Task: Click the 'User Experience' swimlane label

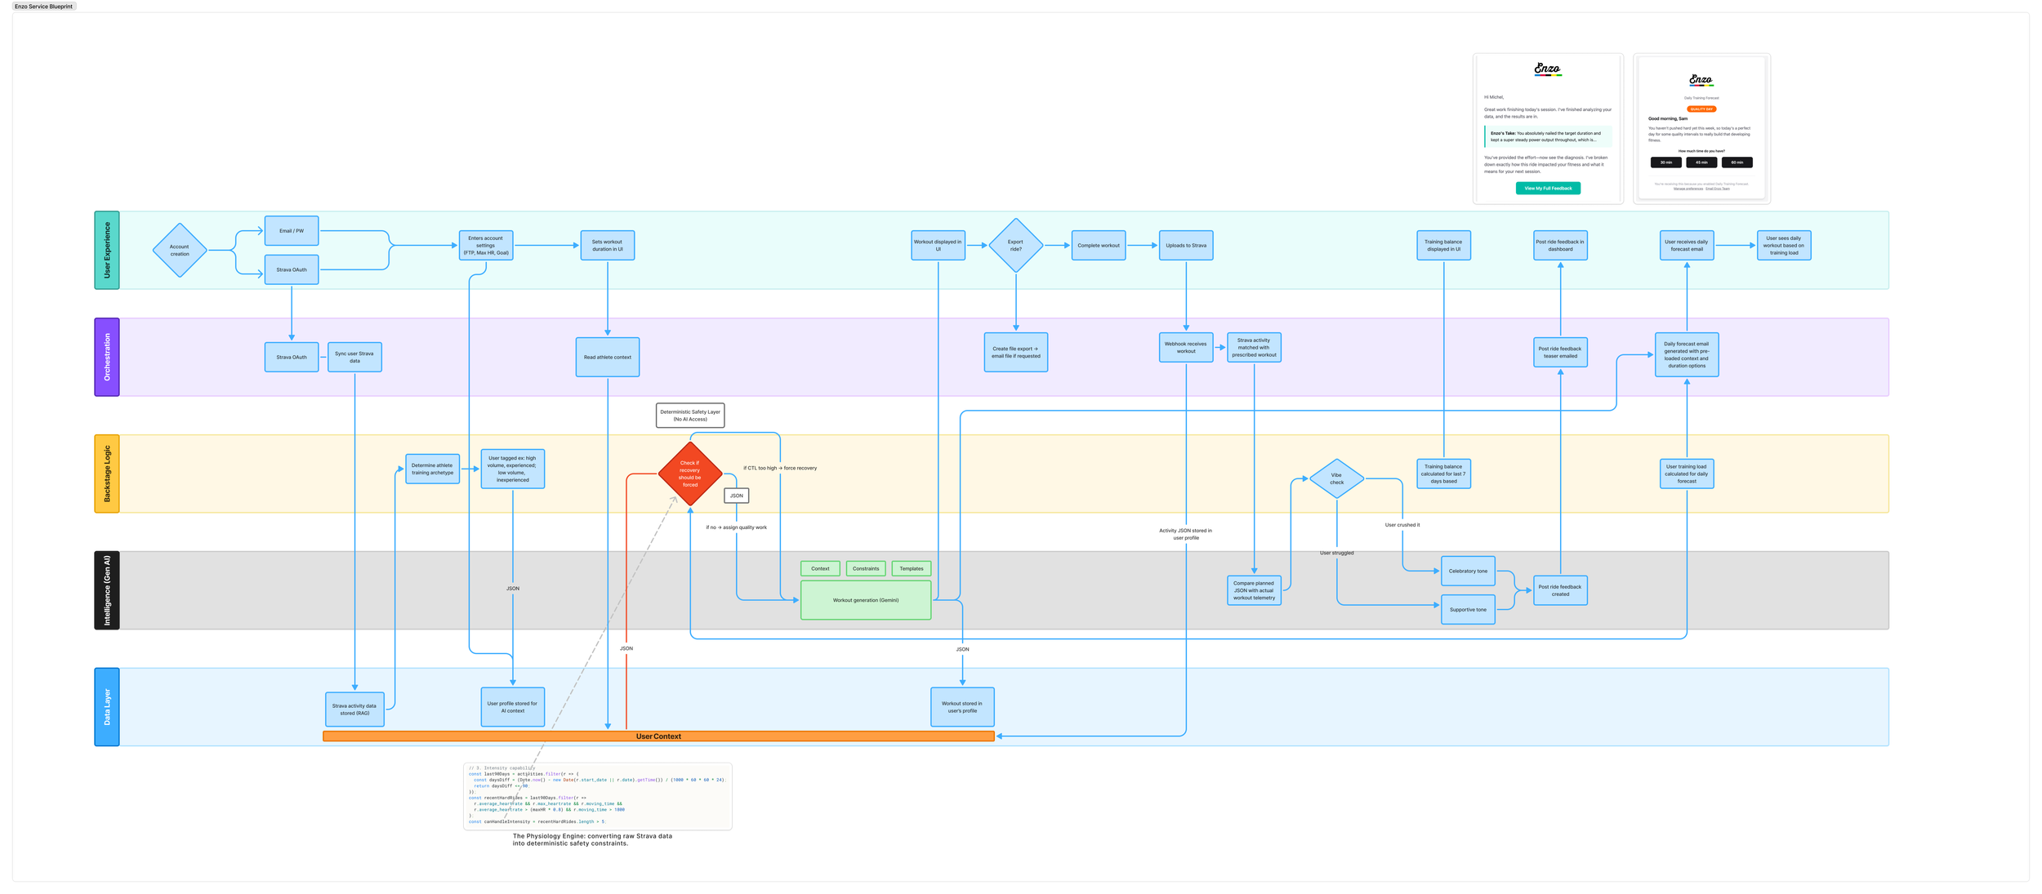Action: pos(107,250)
